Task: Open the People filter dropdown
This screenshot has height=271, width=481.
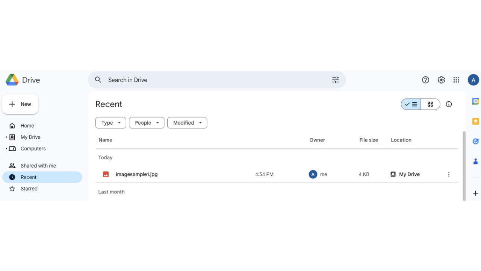Action: coord(147,123)
